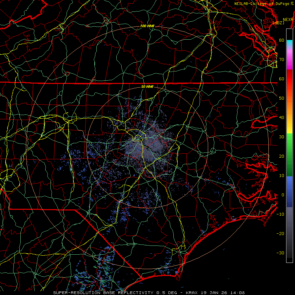Click the -20 value on dBZ scale

coord(280,234)
